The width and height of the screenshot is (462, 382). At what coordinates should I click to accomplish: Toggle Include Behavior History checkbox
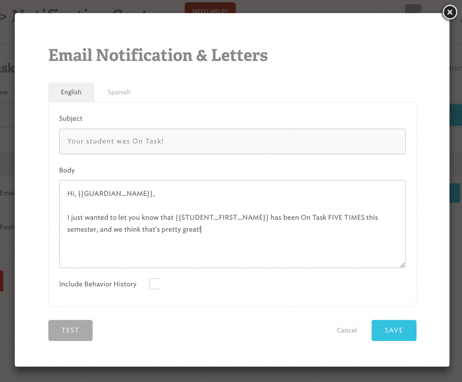coord(155,284)
